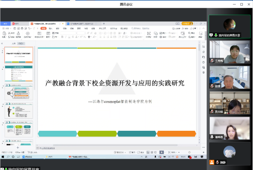This screenshot has width=253, height=170.
Task: Select the fourth slide thumbnail with businessman figure
Action: pos(19,110)
